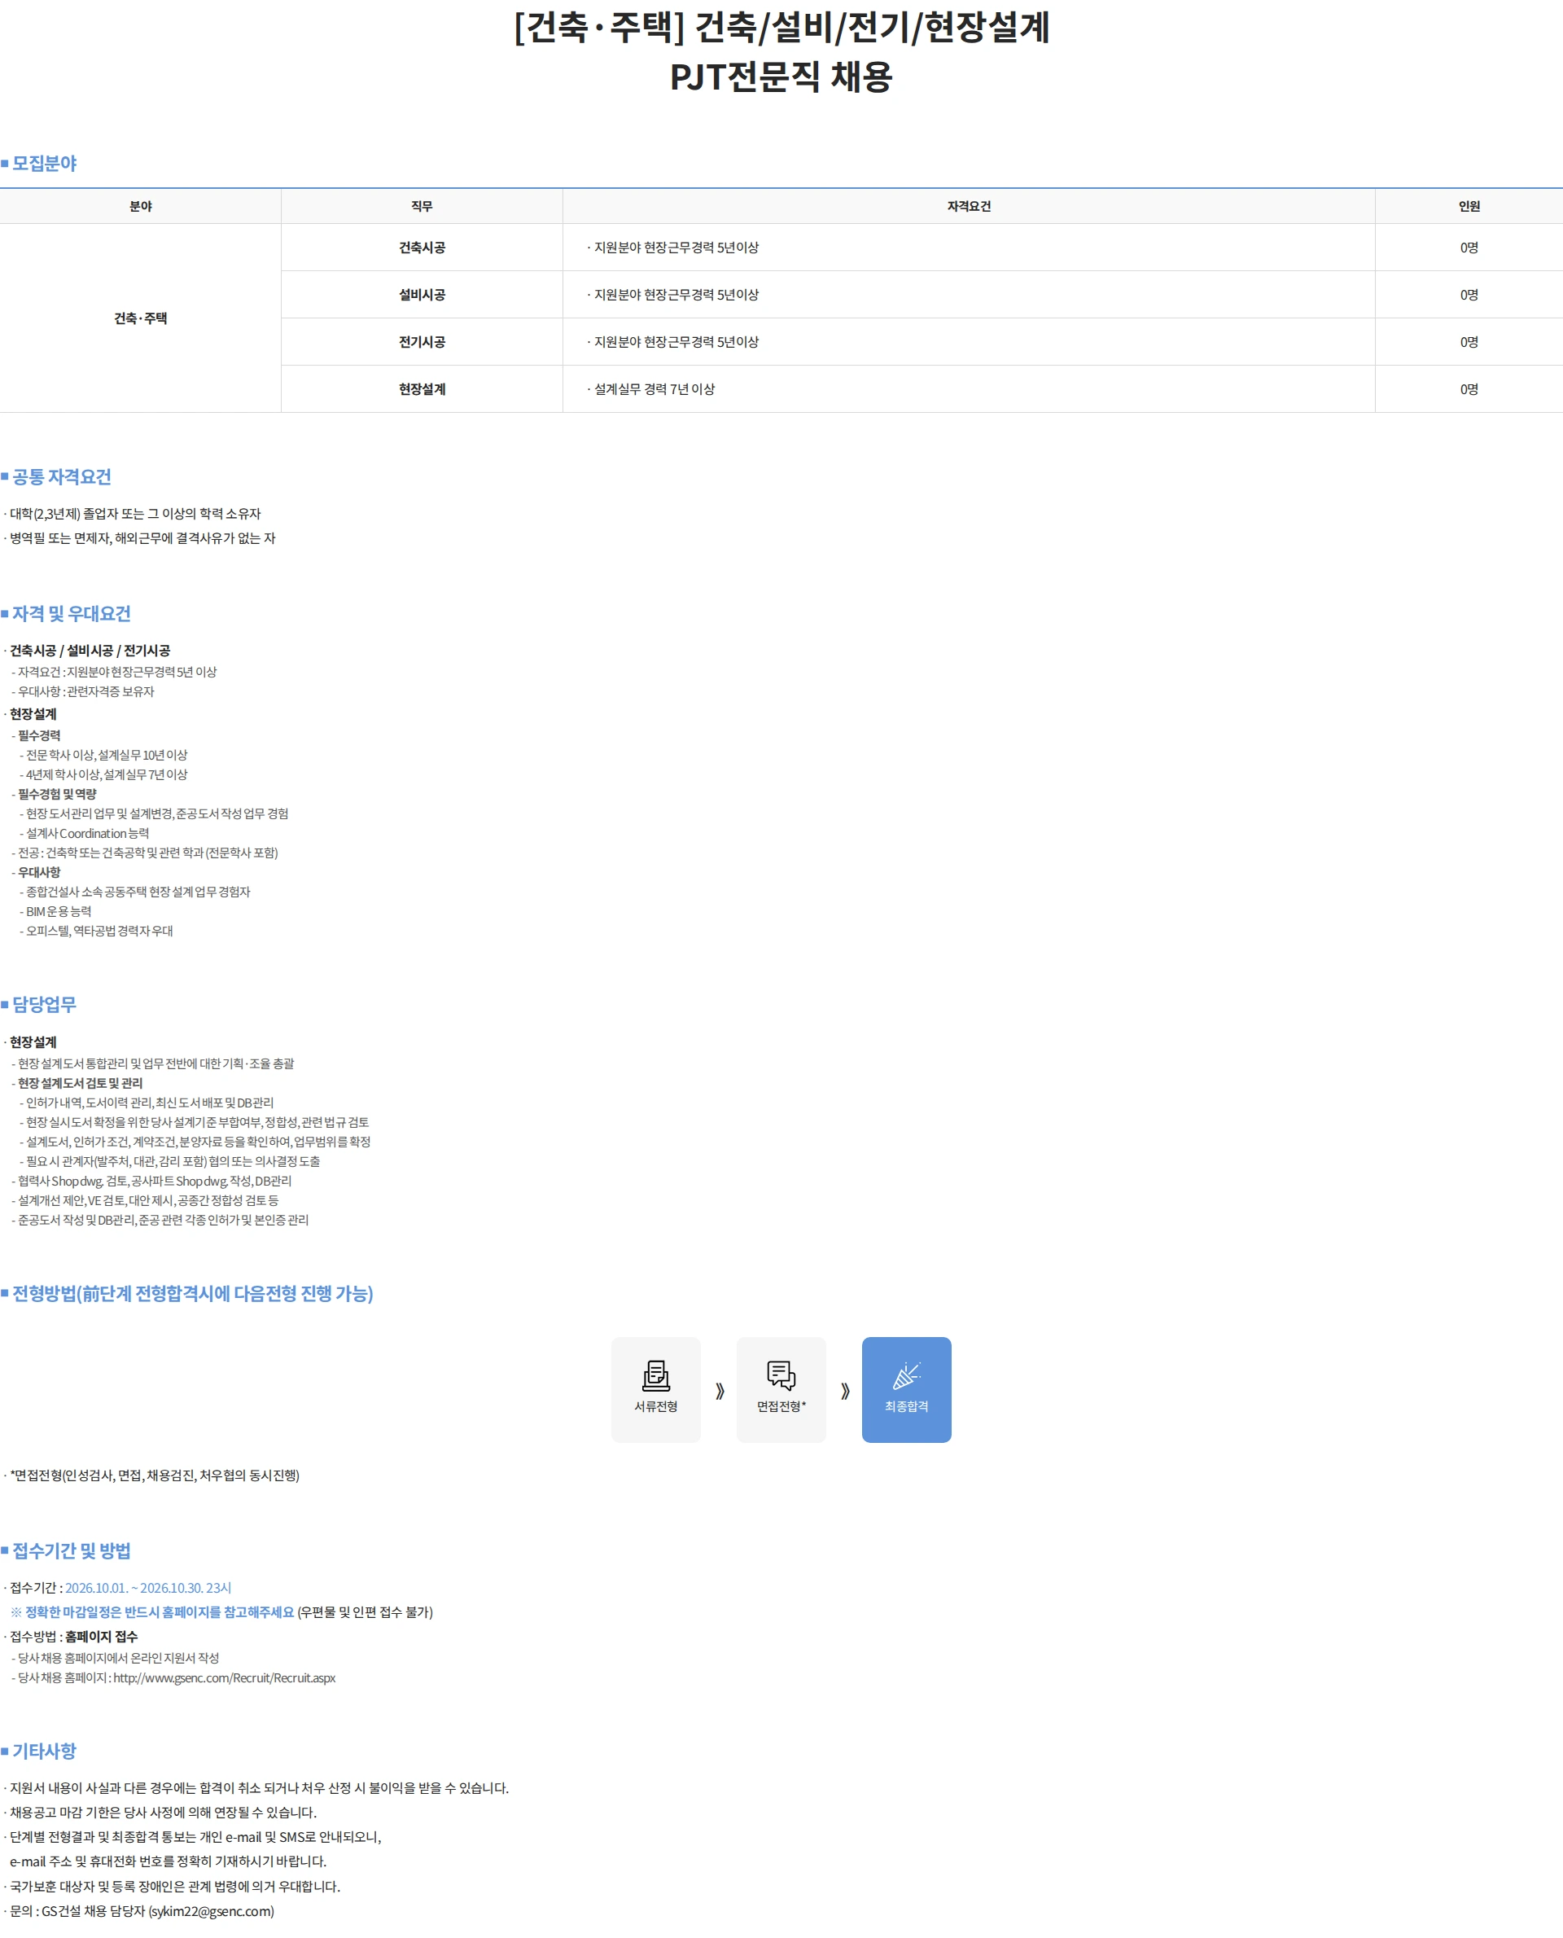Click the 접수기간 및 방법 heading
The width and height of the screenshot is (1563, 1938).
[x=71, y=1550]
